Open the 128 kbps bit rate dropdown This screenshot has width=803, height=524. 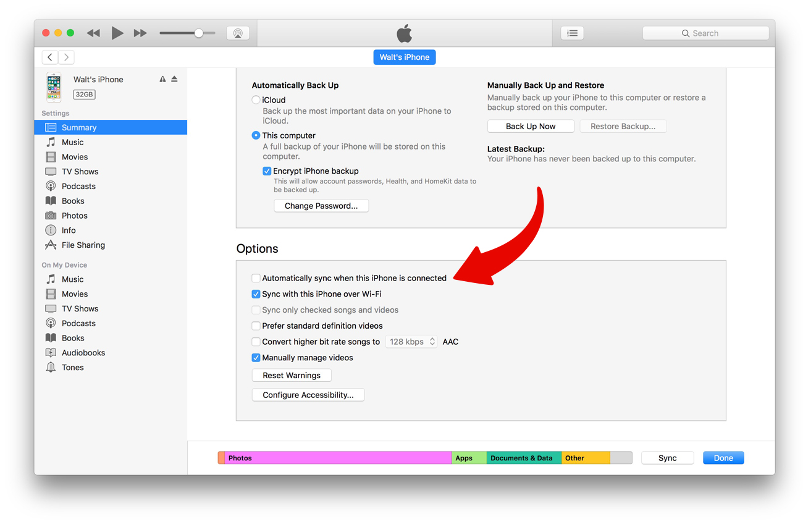click(411, 342)
